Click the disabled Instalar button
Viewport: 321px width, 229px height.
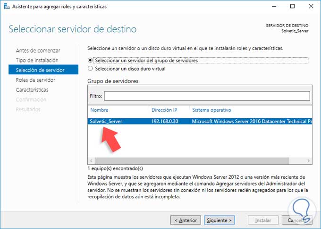[x=263, y=220]
